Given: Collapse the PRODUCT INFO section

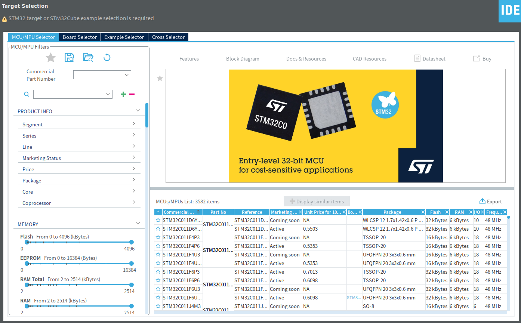Looking at the screenshot, I should pos(138,111).
